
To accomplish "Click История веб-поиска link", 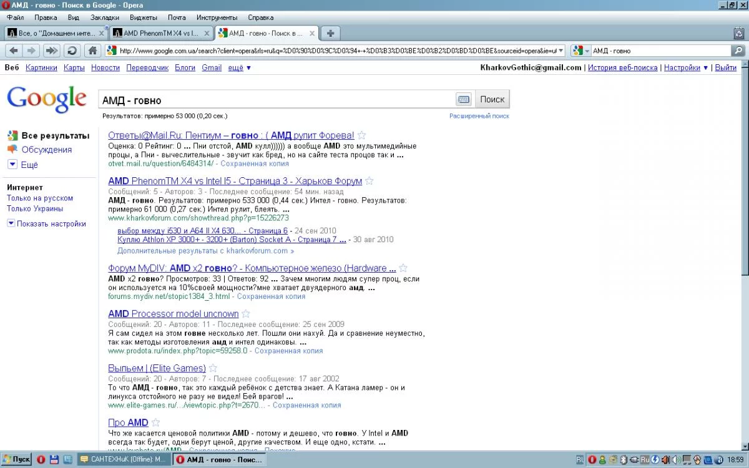I will (x=622, y=67).
